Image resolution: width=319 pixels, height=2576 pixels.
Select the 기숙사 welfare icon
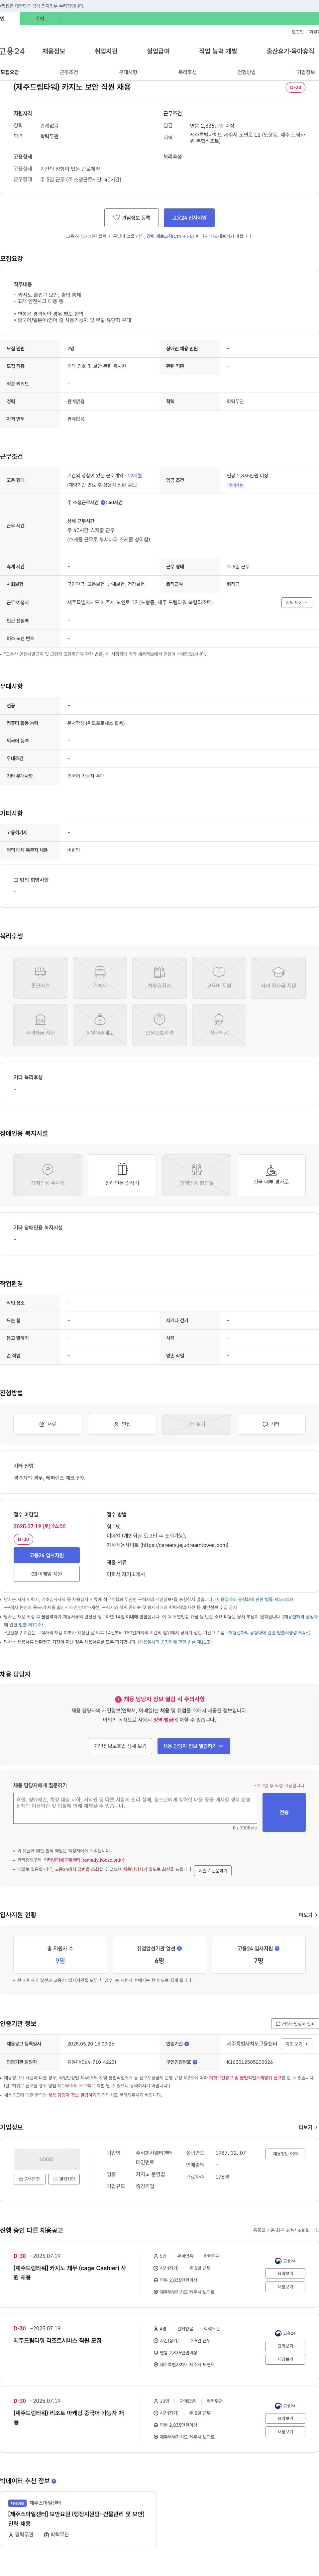click(x=100, y=978)
